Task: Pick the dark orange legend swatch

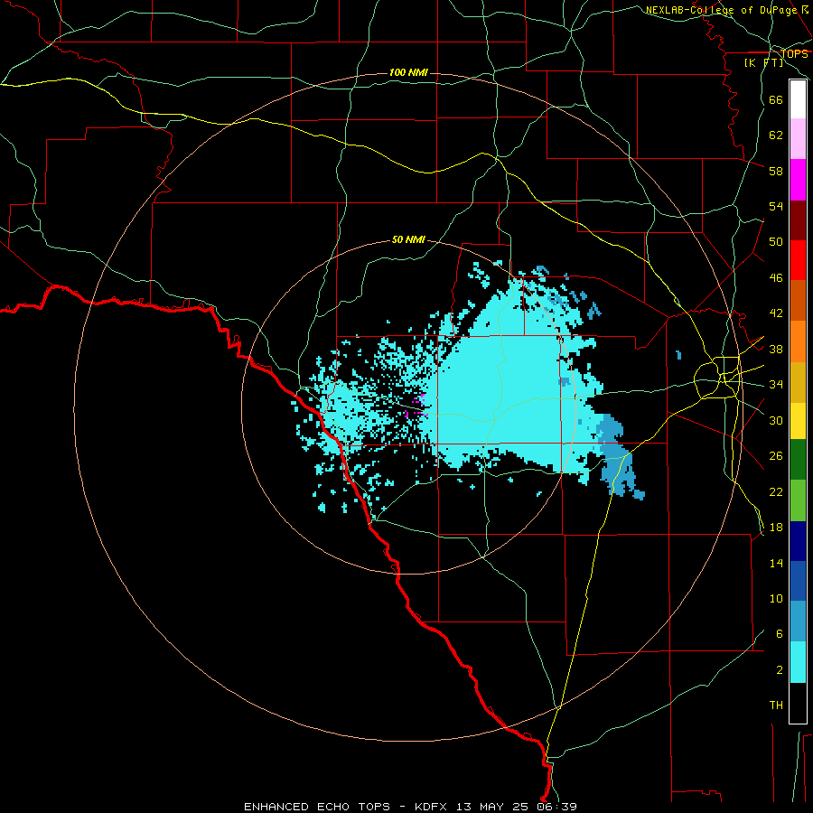Action: point(798,301)
